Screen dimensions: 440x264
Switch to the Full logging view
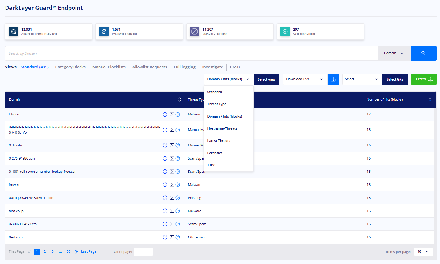[x=185, y=67]
